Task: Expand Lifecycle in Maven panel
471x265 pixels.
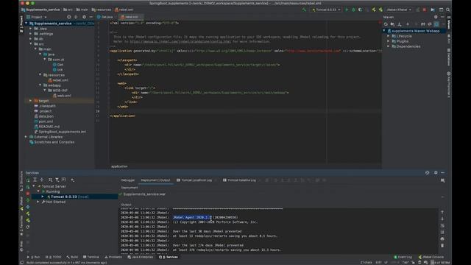Action: (389, 36)
